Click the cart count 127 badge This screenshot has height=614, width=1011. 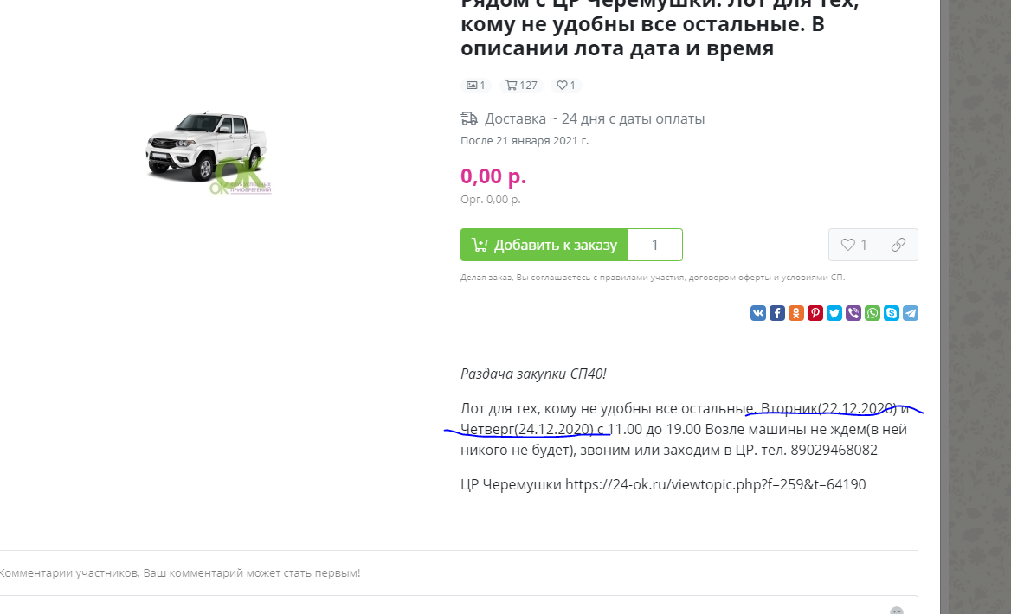click(x=522, y=85)
